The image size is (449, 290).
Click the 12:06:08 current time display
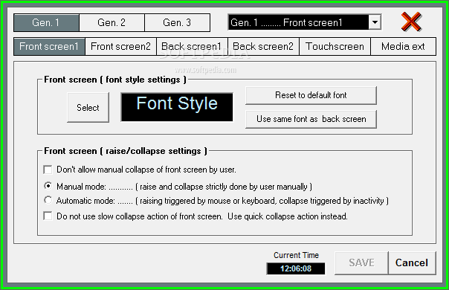point(296,268)
